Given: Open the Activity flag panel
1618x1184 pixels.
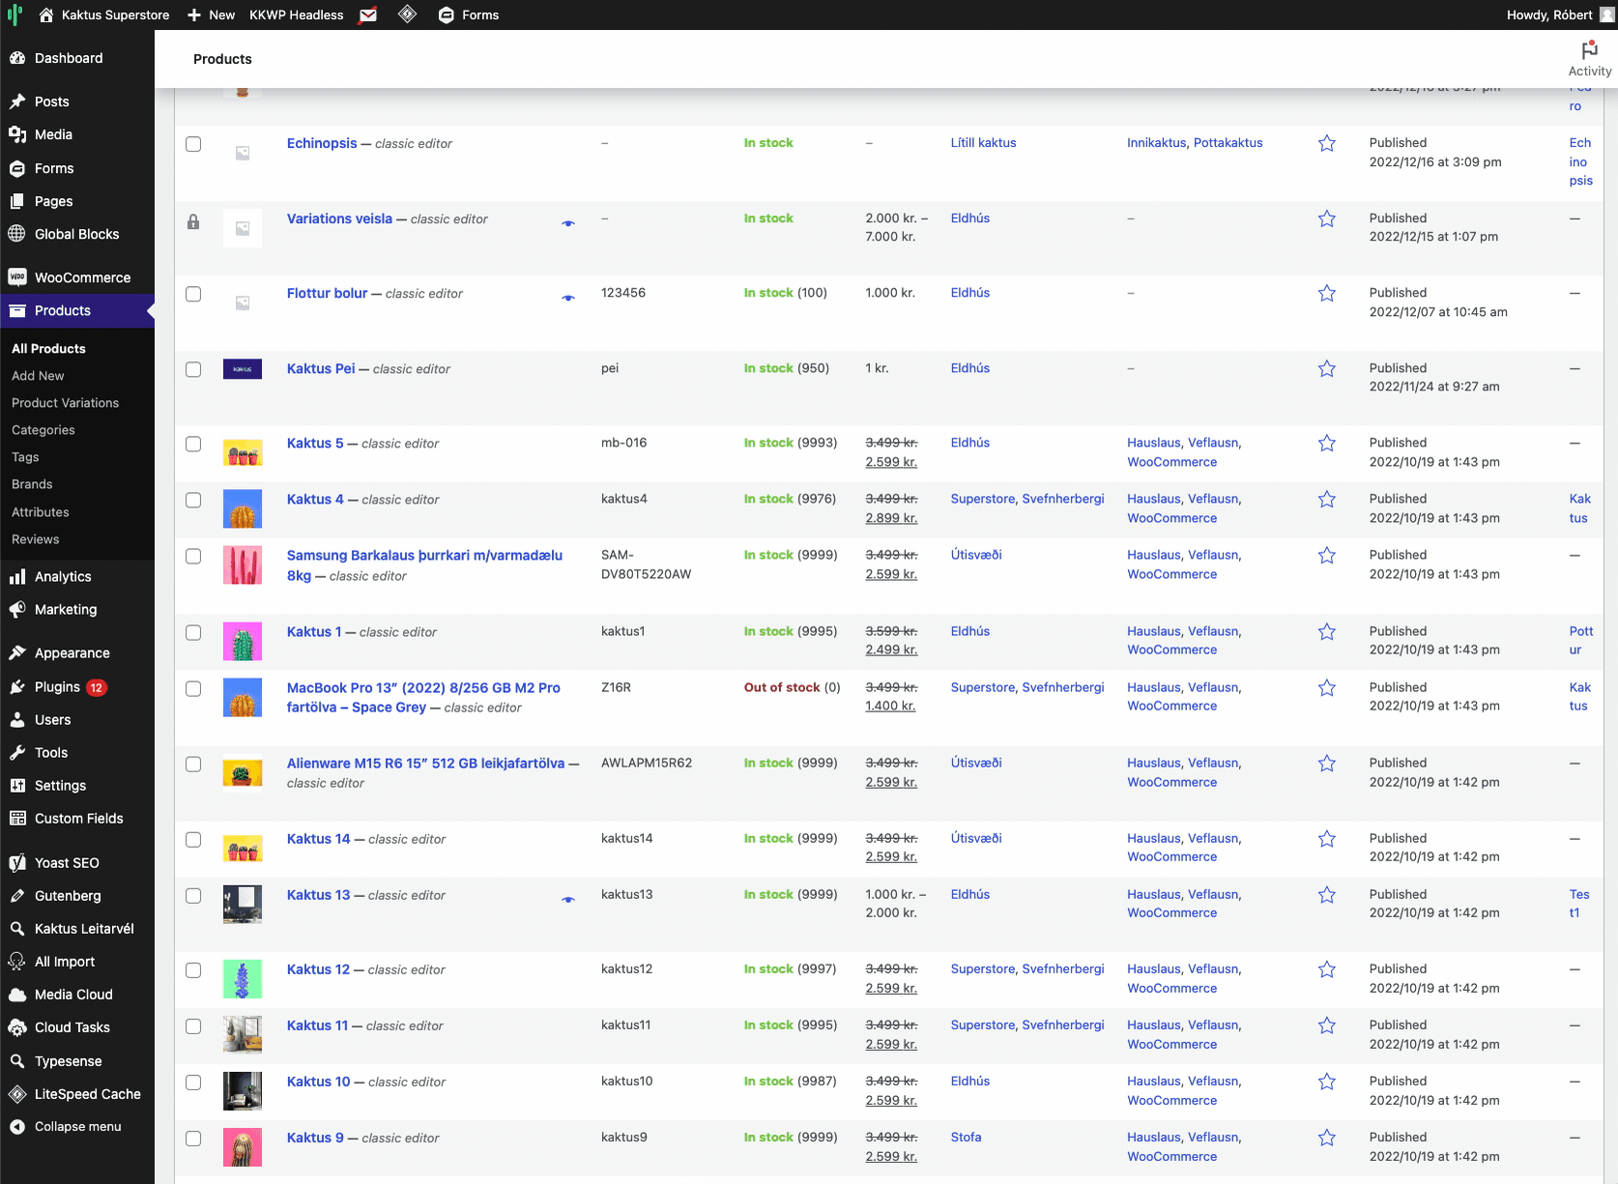Looking at the screenshot, I should tap(1589, 58).
